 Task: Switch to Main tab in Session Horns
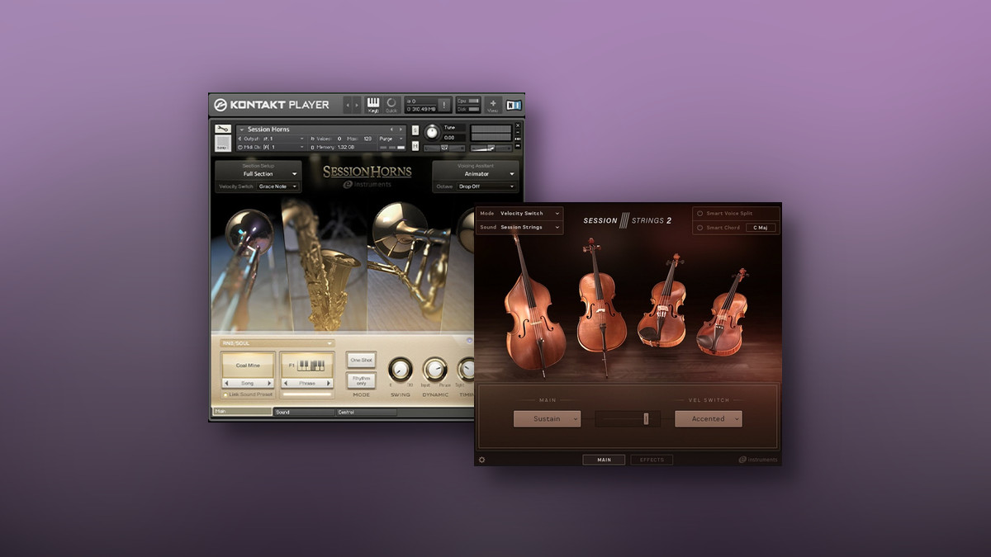[x=241, y=412]
